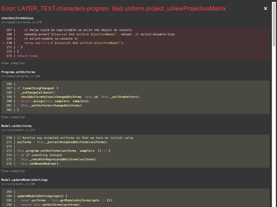Click the Model.updateModuleSettings stack frame title

(24, 180)
